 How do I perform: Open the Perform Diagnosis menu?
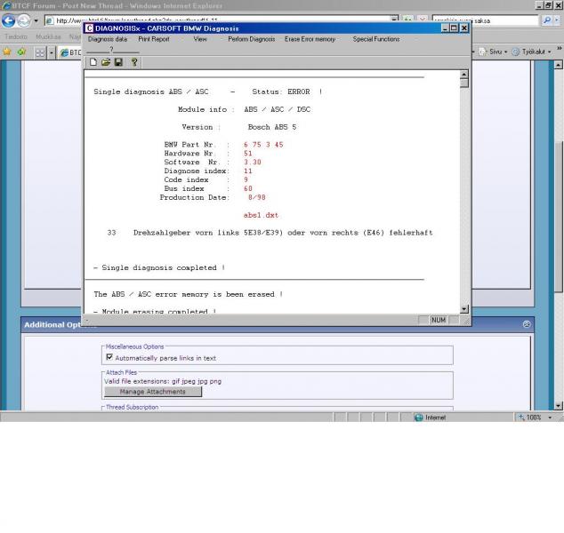(x=251, y=39)
